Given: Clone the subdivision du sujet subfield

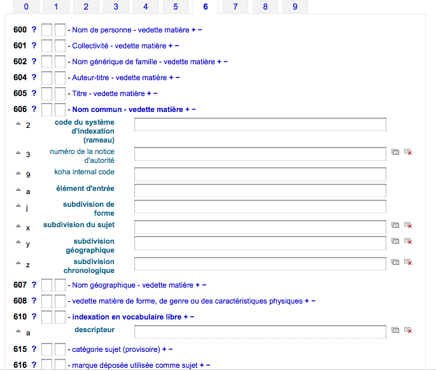Looking at the screenshot, I should tap(395, 225).
